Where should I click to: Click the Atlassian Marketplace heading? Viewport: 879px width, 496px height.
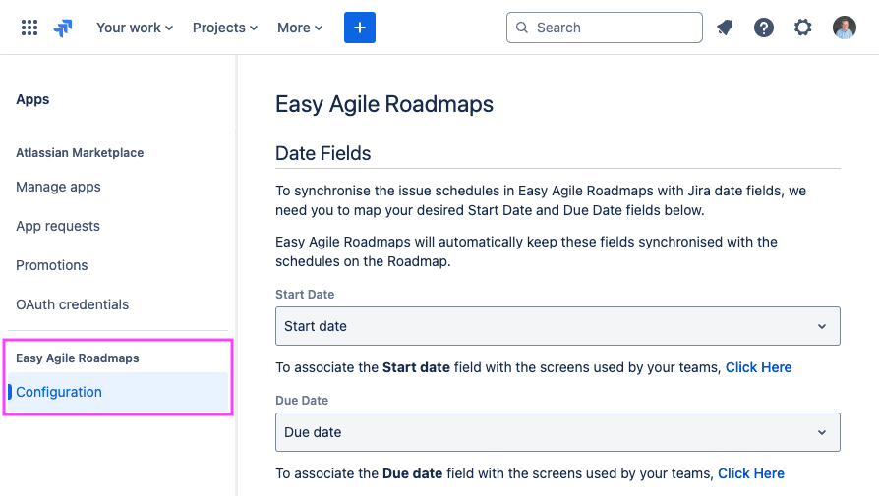coord(80,153)
